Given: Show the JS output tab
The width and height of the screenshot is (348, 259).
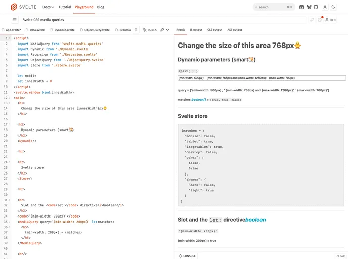Looking at the screenshot, I should coord(196,30).
